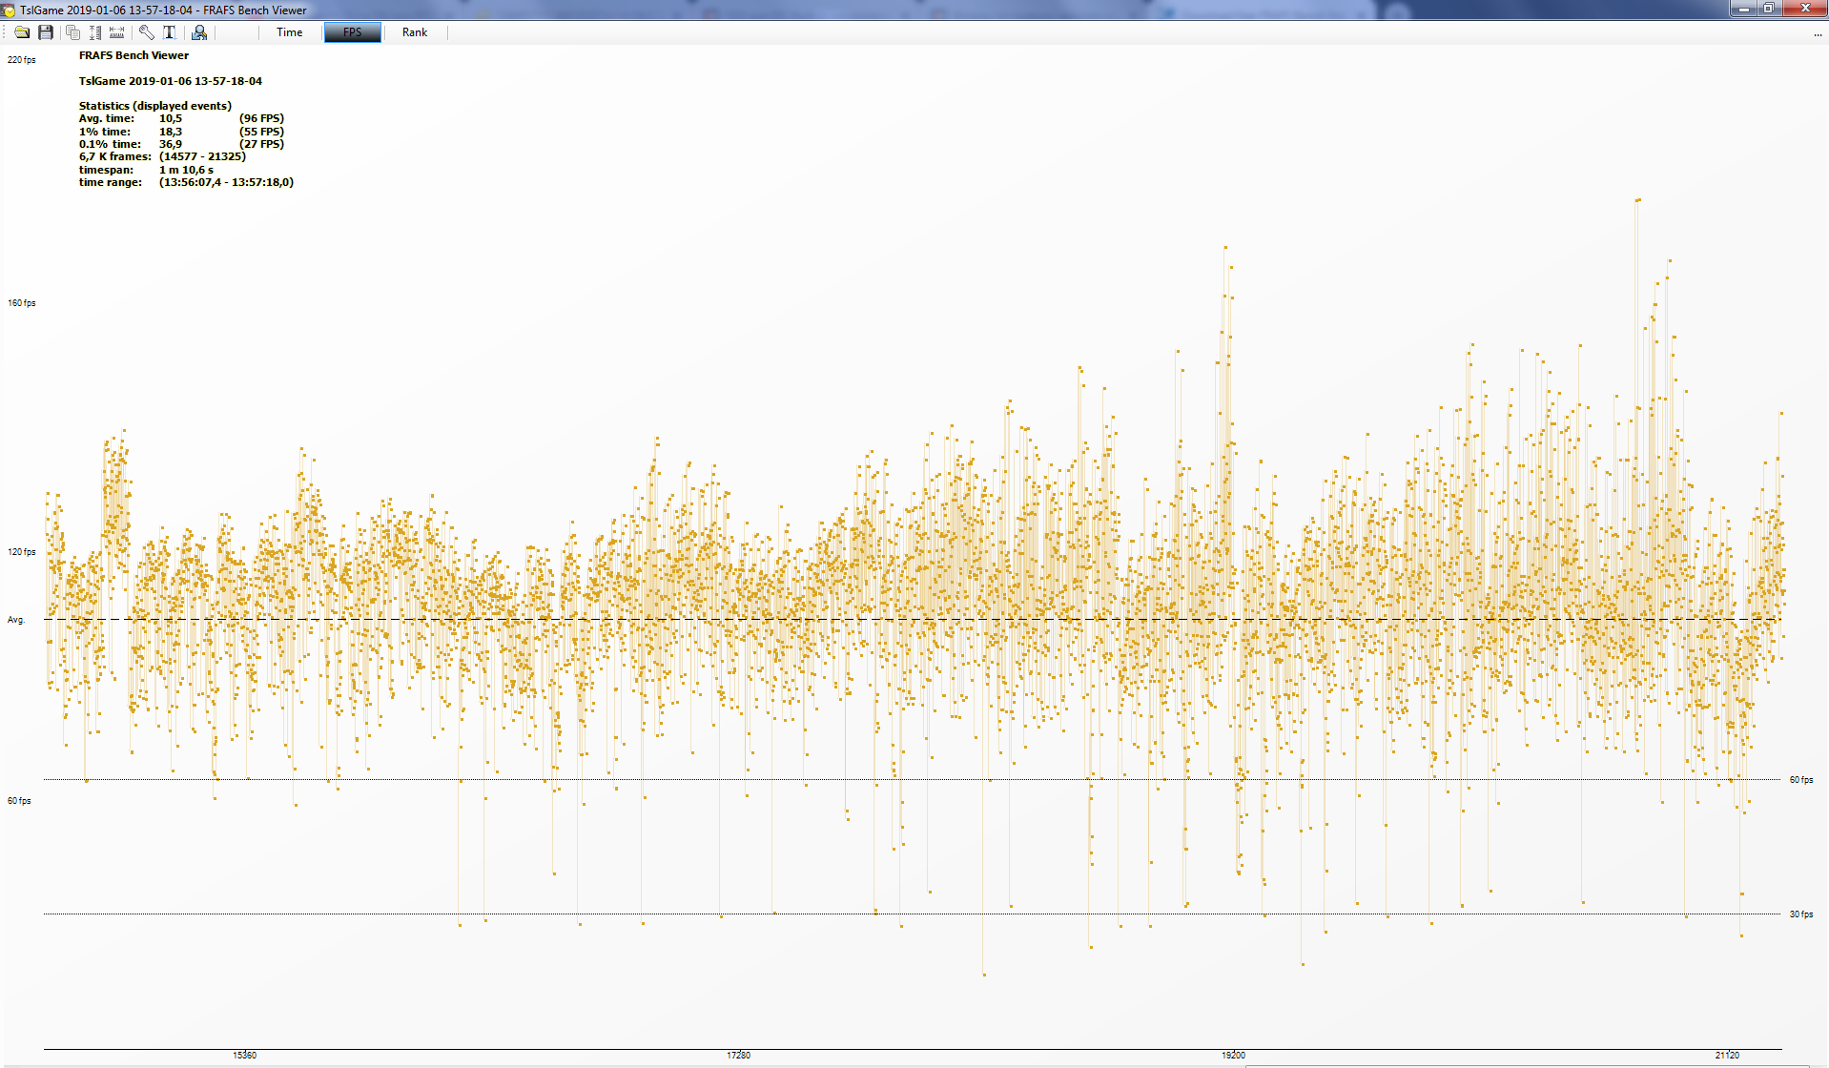Open the window menu from title bar icon
This screenshot has height=1068, width=1829.
click(x=10, y=10)
